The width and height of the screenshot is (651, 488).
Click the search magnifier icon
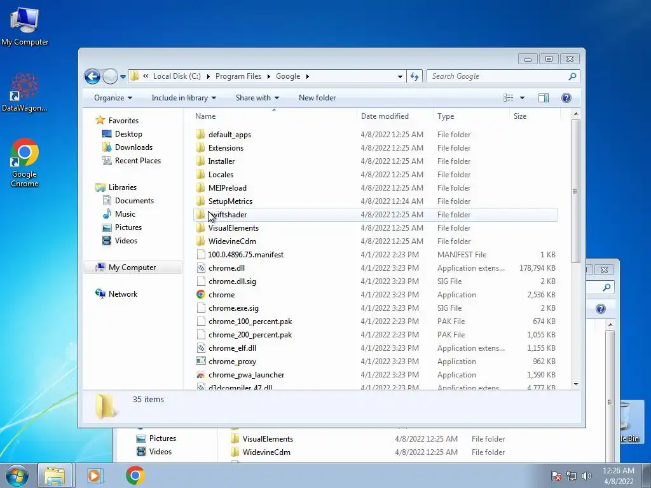(573, 76)
